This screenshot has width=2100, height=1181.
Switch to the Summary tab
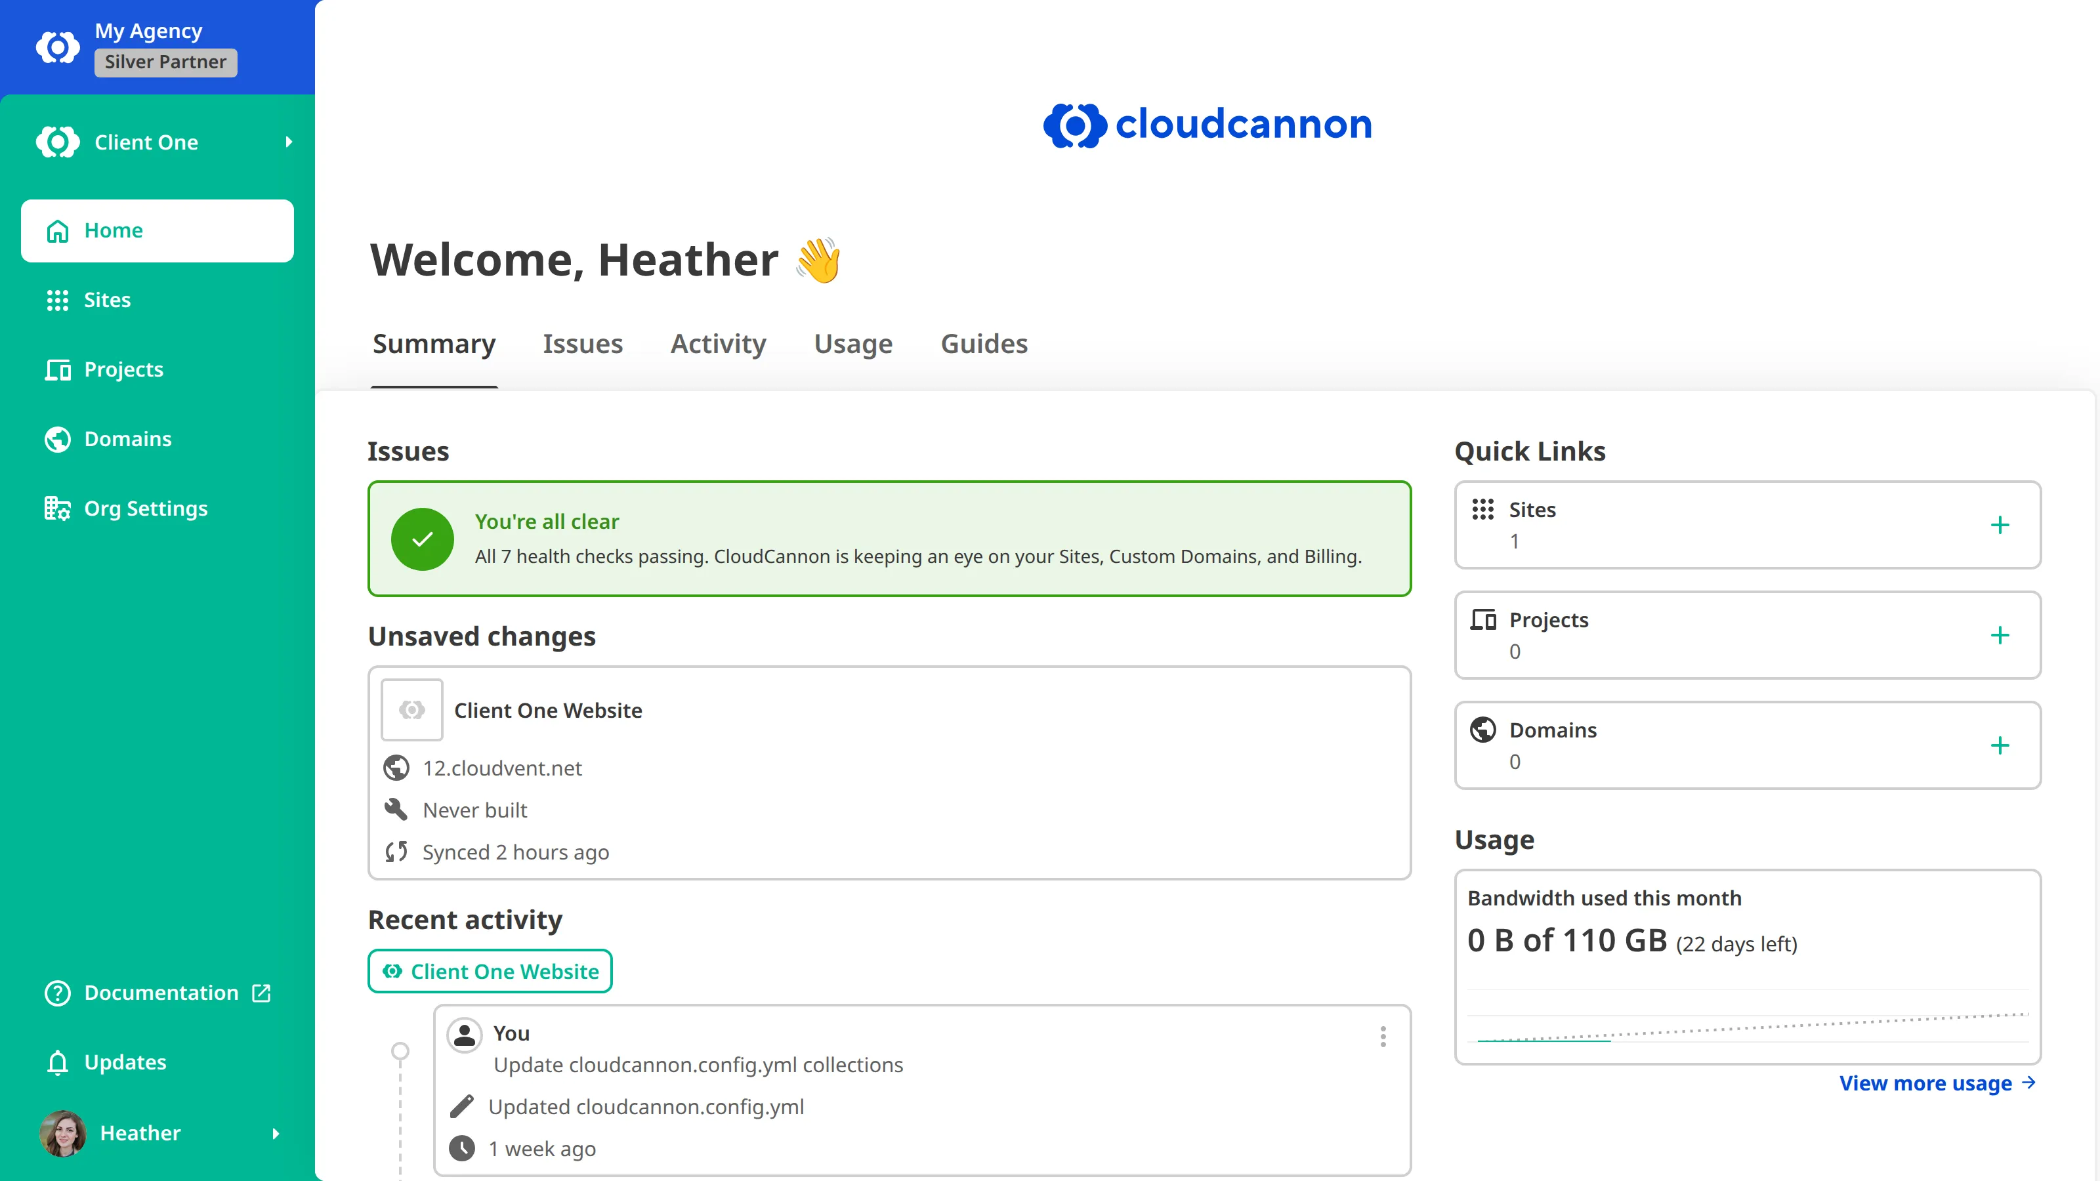point(434,344)
